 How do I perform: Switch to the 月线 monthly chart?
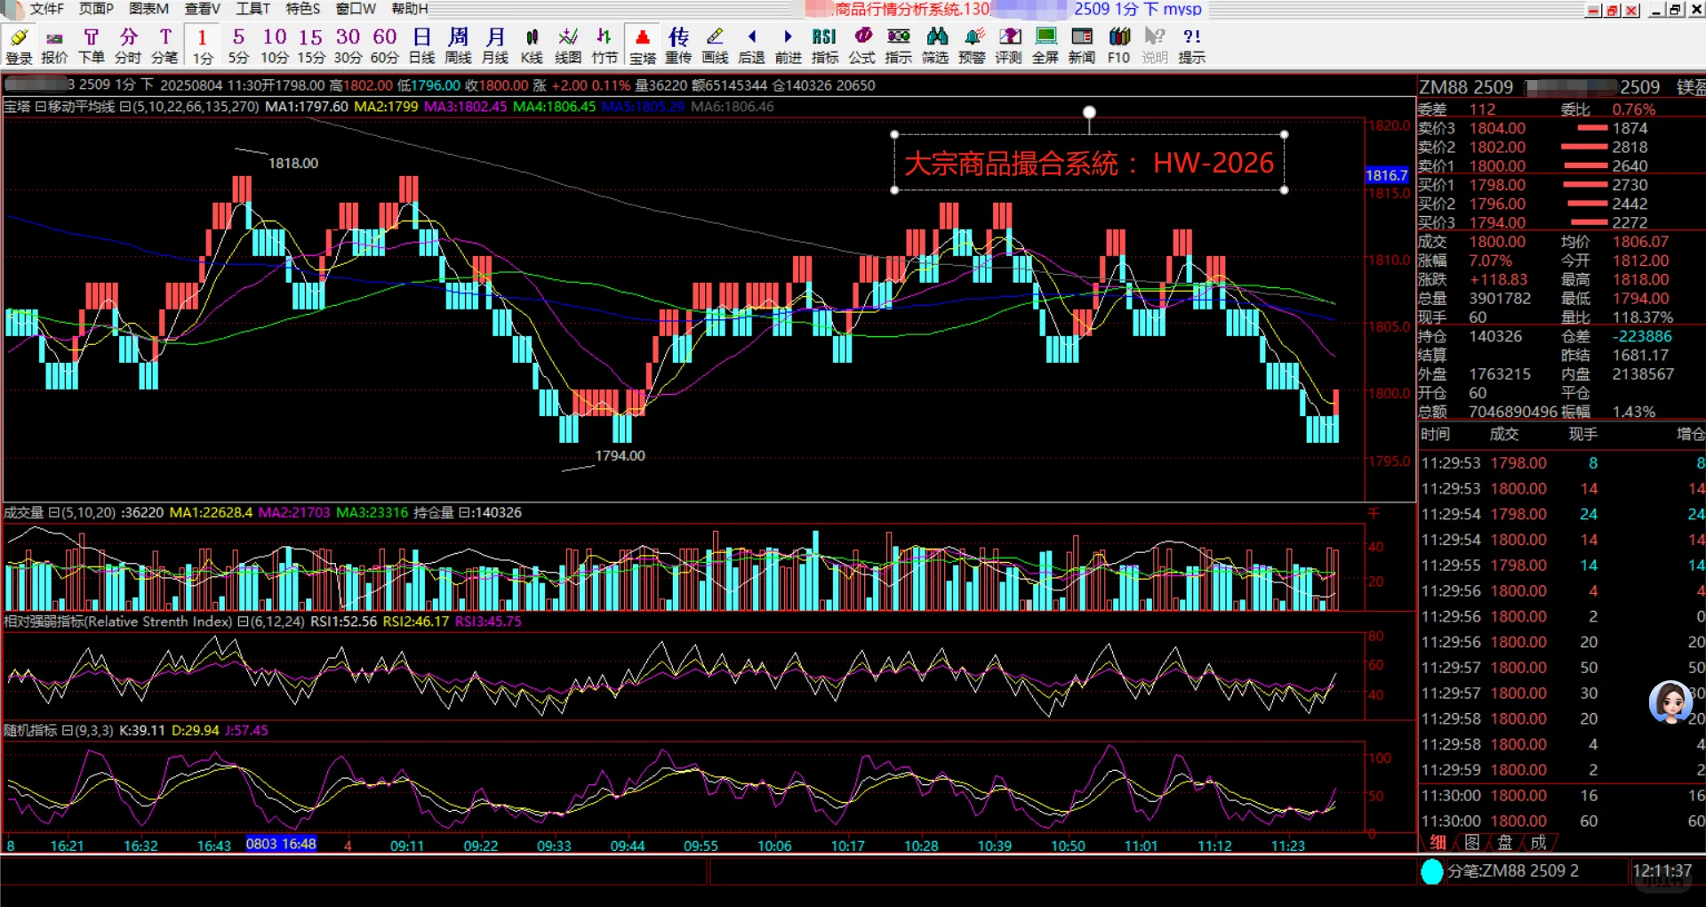[495, 45]
